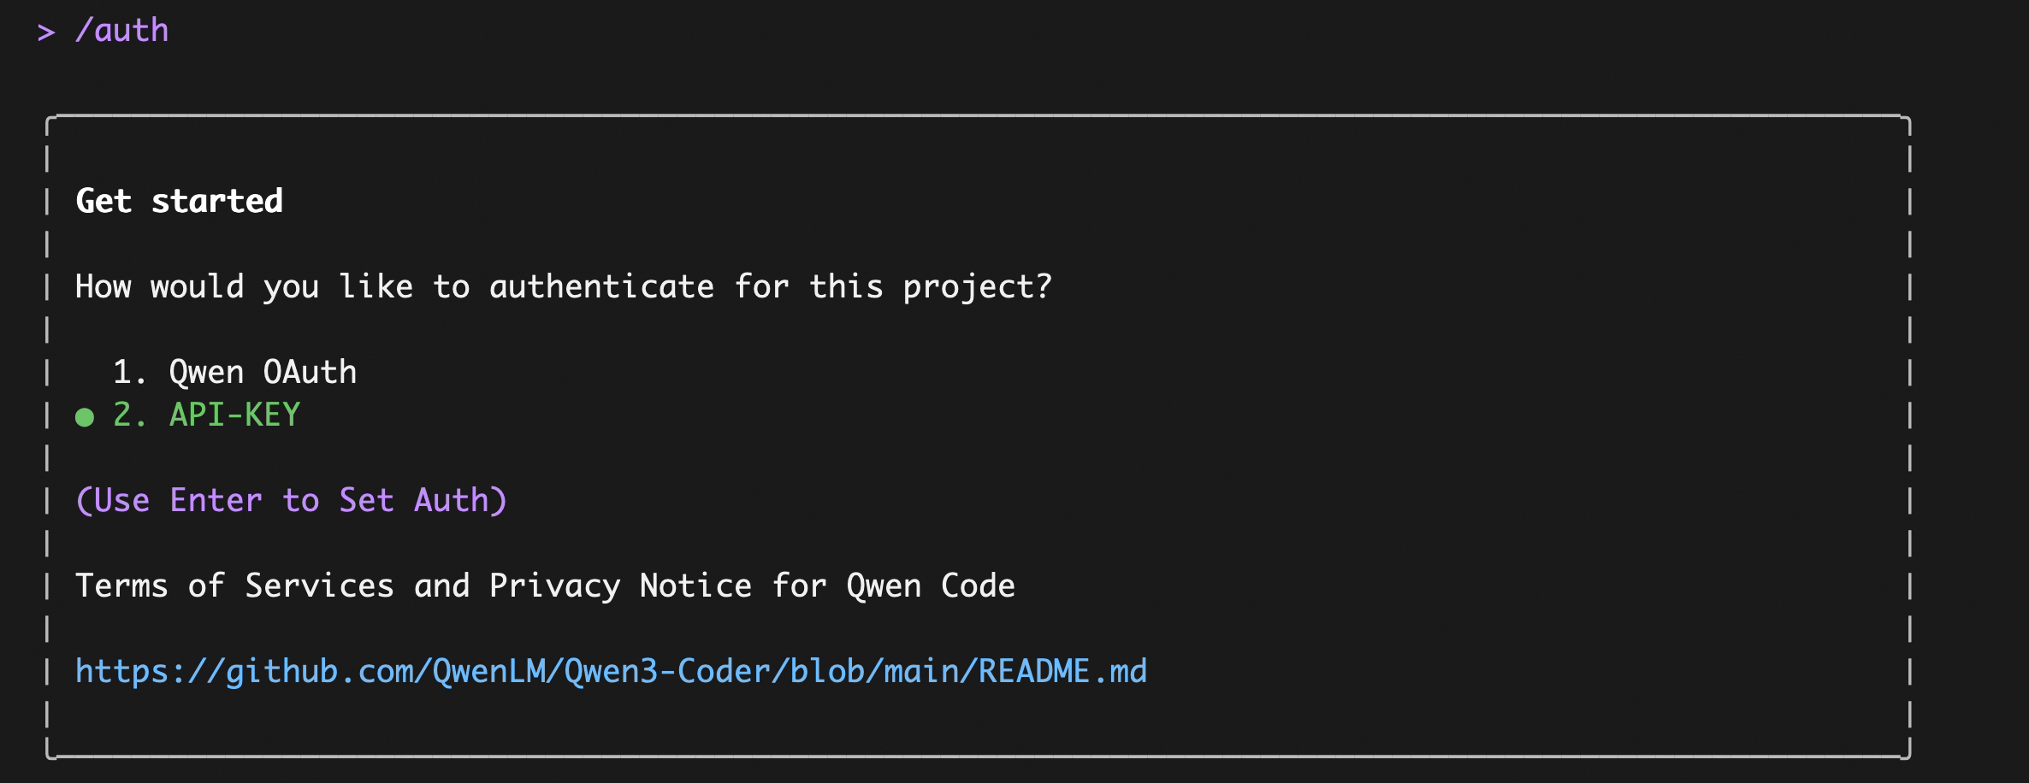Click the purple prompt arrow symbol
Viewport: 2029px width, 783px height.
click(46, 32)
